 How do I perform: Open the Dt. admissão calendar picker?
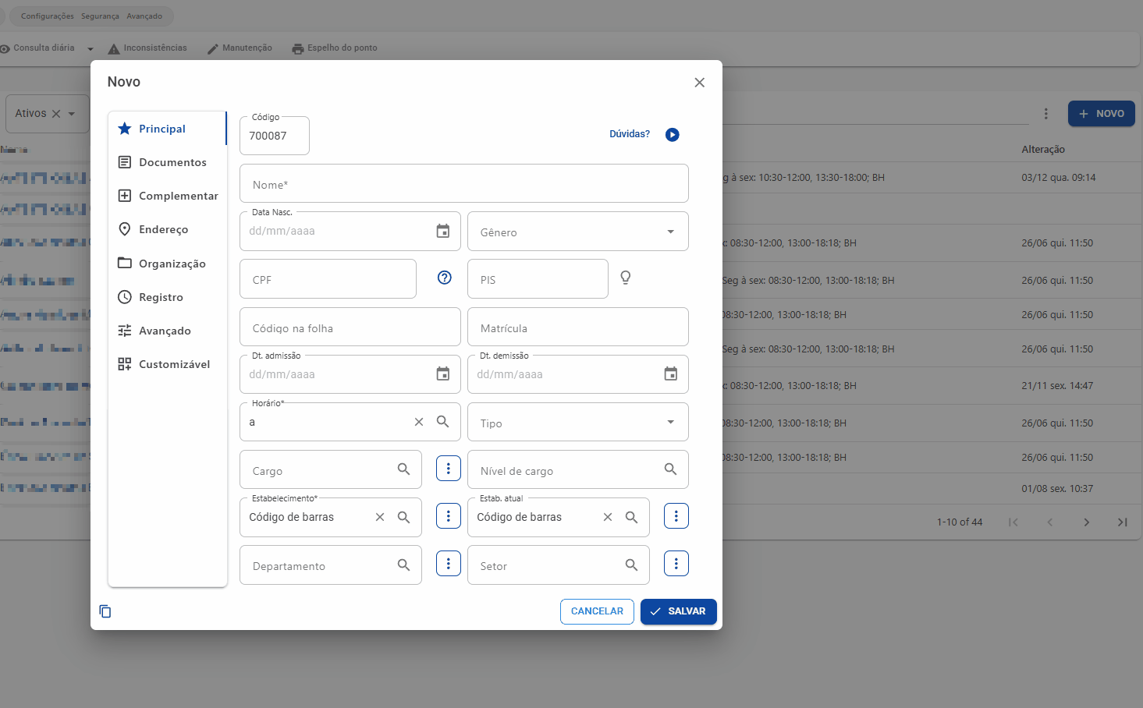coord(442,374)
